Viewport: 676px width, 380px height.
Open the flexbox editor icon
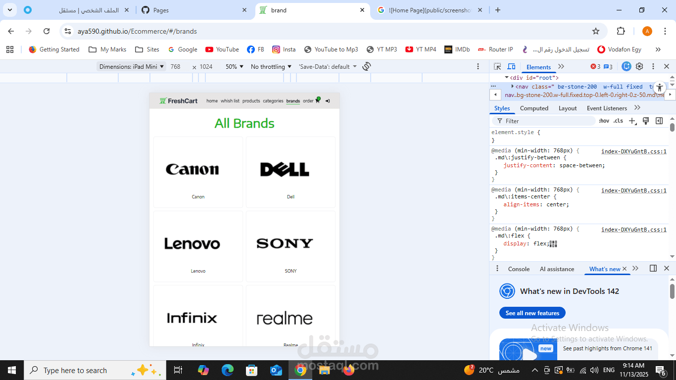(x=553, y=243)
